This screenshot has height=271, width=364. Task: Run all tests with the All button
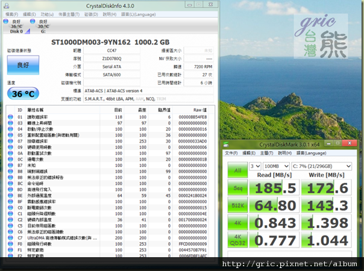point(237,170)
